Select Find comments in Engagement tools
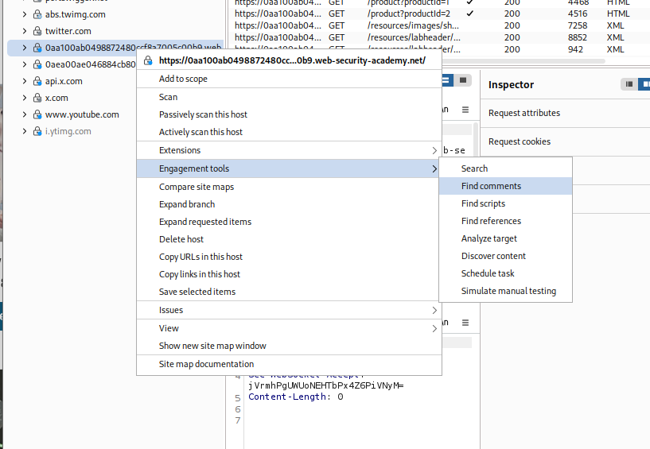Viewport: 650px width, 449px height. (x=491, y=186)
